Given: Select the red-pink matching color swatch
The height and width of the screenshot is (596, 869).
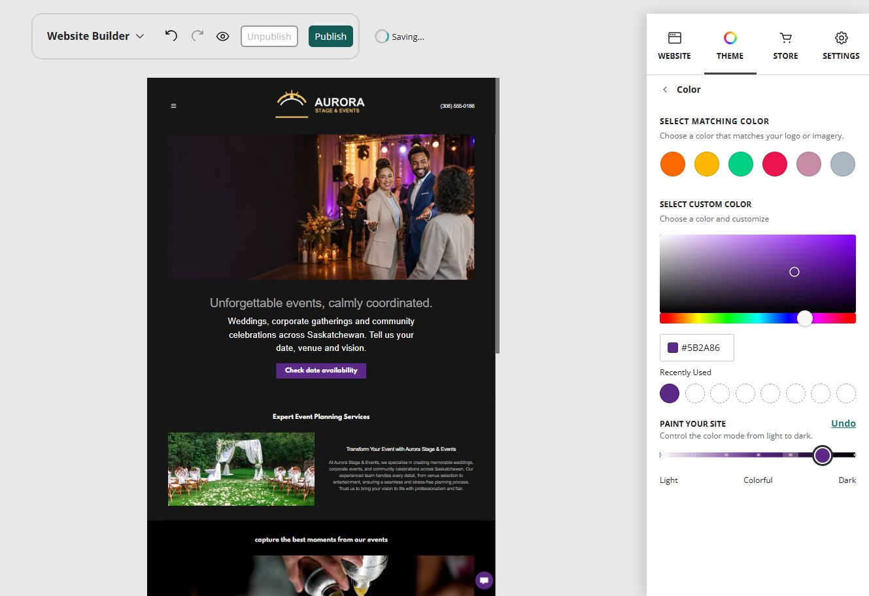Looking at the screenshot, I should tap(775, 164).
